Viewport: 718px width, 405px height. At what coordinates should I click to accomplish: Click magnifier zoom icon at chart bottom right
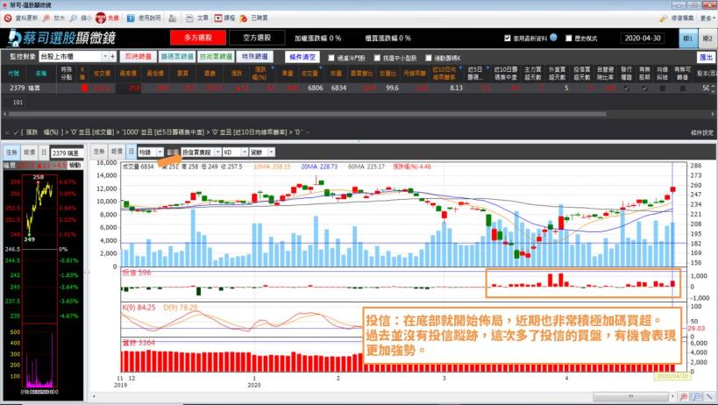click(x=684, y=396)
